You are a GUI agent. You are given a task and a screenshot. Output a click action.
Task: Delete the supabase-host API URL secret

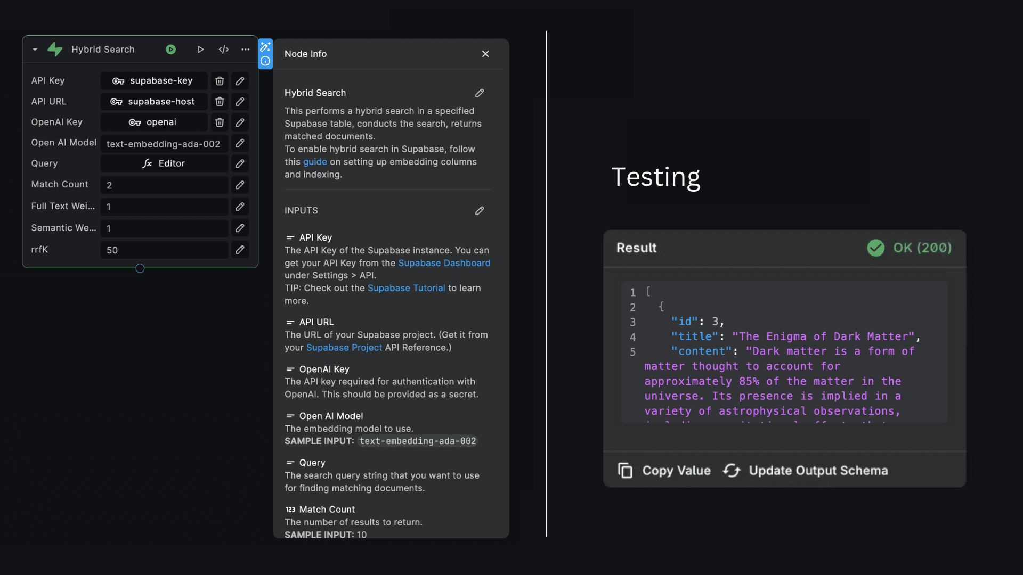[220, 102]
